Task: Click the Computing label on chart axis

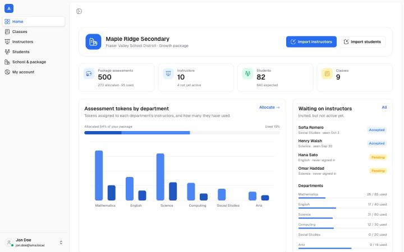Action: [198, 206]
